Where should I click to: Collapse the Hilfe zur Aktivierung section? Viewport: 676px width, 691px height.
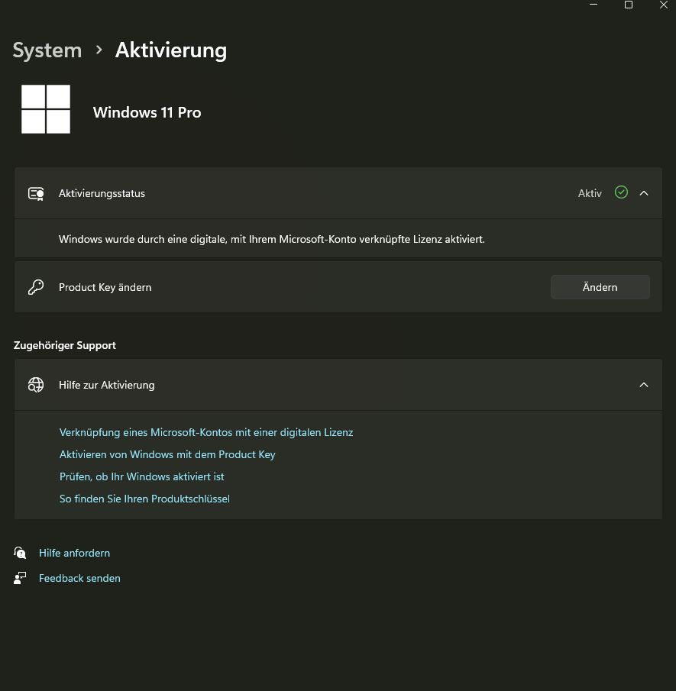[x=644, y=385]
